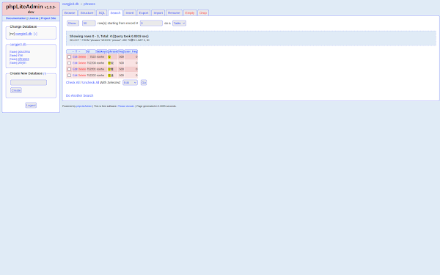Open the red Empty tab
Viewport: 440px width, 275px height.
point(190,13)
